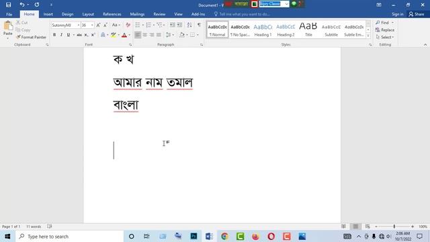Click the Redo/Repeat icon
The image size is (430, 242).
(37, 5)
